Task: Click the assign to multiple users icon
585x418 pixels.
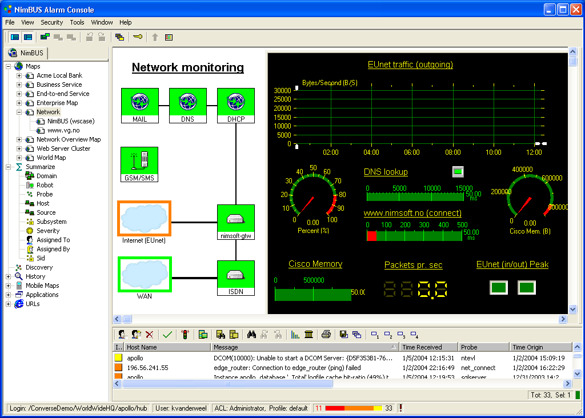Action: (136, 335)
